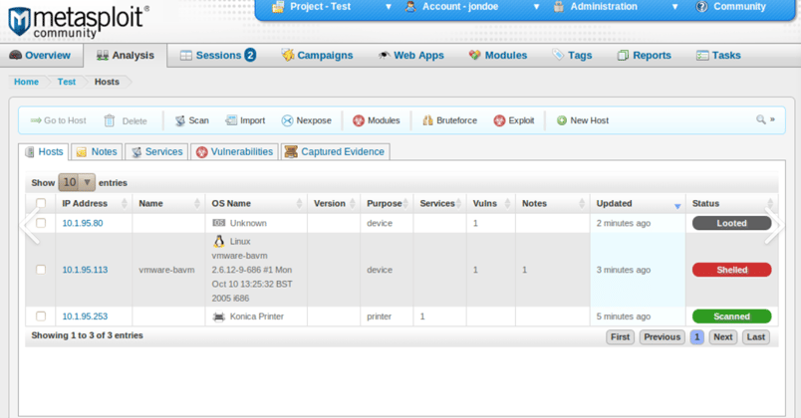
Task: Click the Exploit toolbar icon
Action: click(500, 120)
